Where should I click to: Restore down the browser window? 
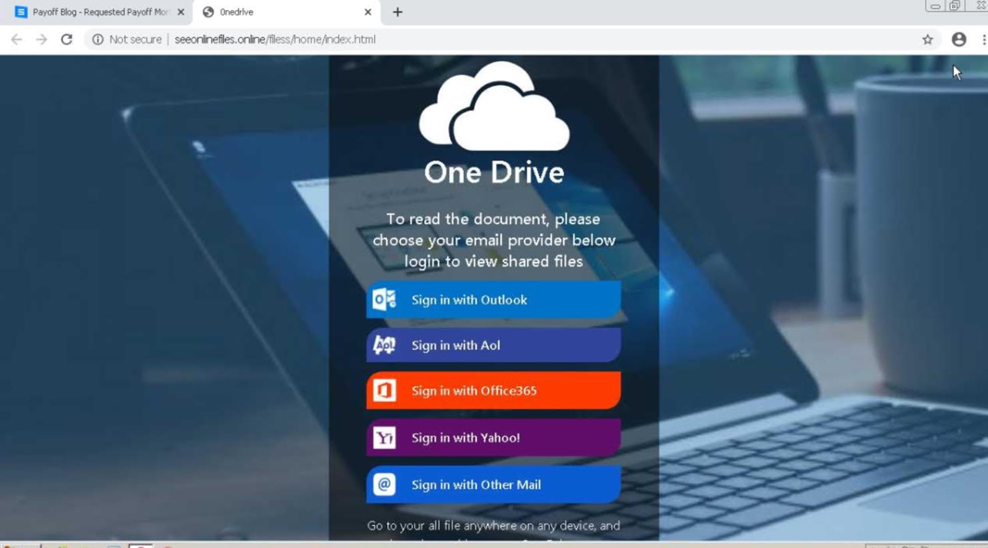pyautogui.click(x=955, y=6)
